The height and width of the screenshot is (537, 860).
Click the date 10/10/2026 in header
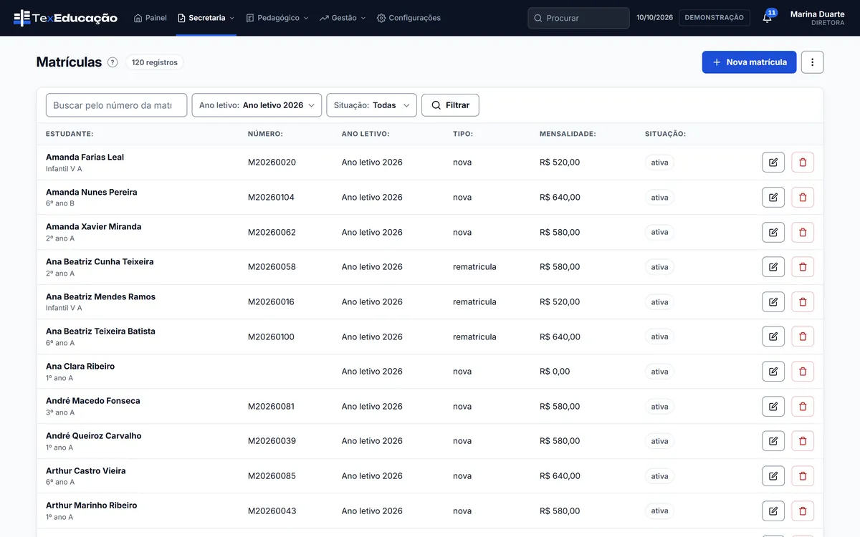point(655,18)
